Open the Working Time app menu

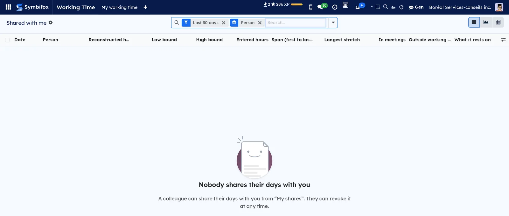pos(76,7)
